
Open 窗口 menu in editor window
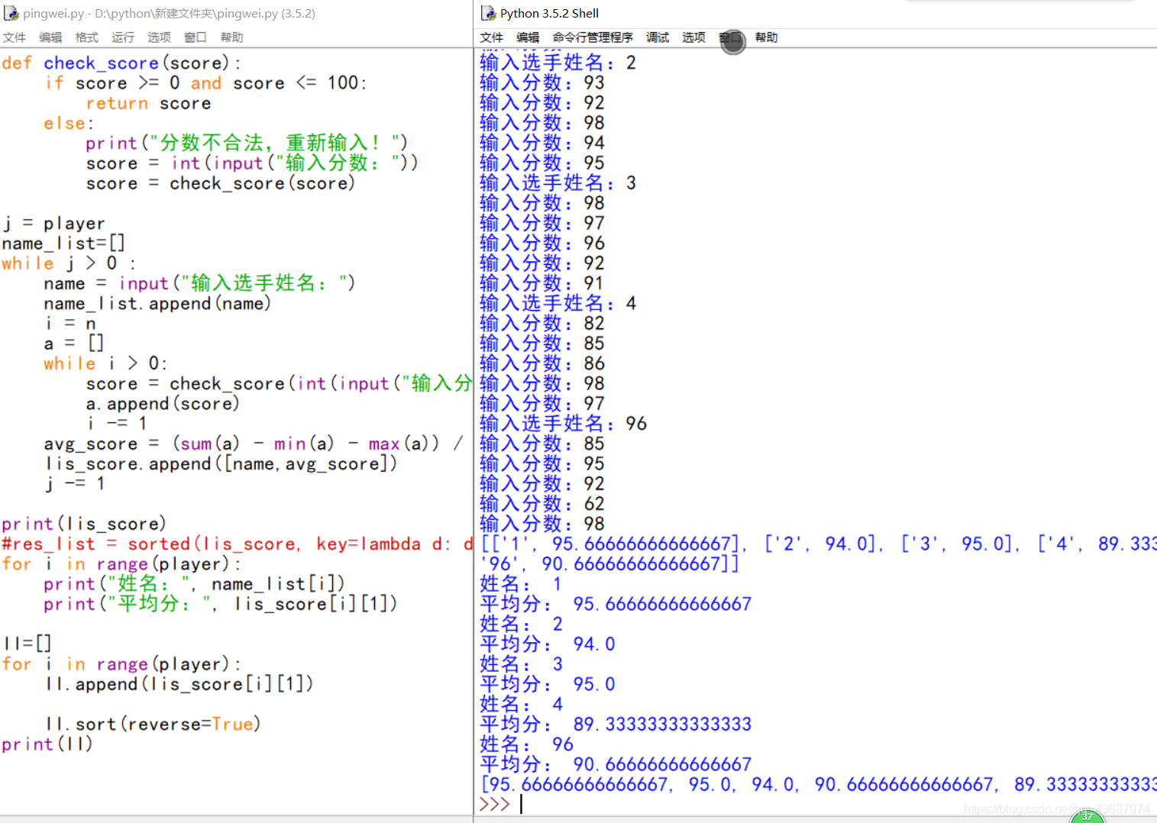[x=196, y=37]
